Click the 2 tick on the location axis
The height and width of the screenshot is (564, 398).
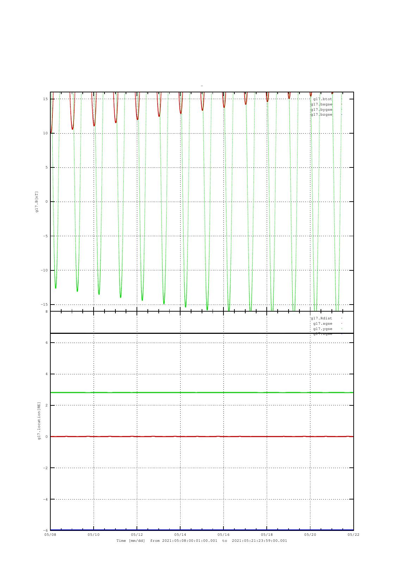point(46,405)
